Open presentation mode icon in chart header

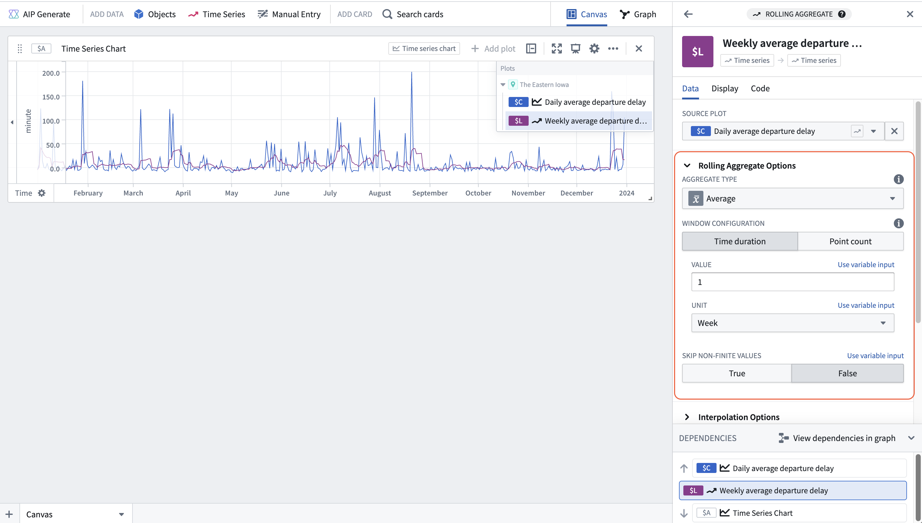(x=575, y=48)
